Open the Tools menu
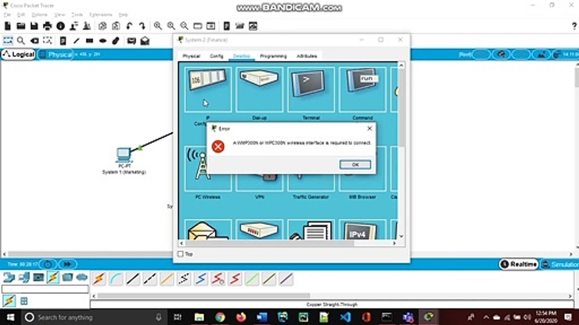Image resolution: width=579 pixels, height=325 pixels. click(x=77, y=15)
